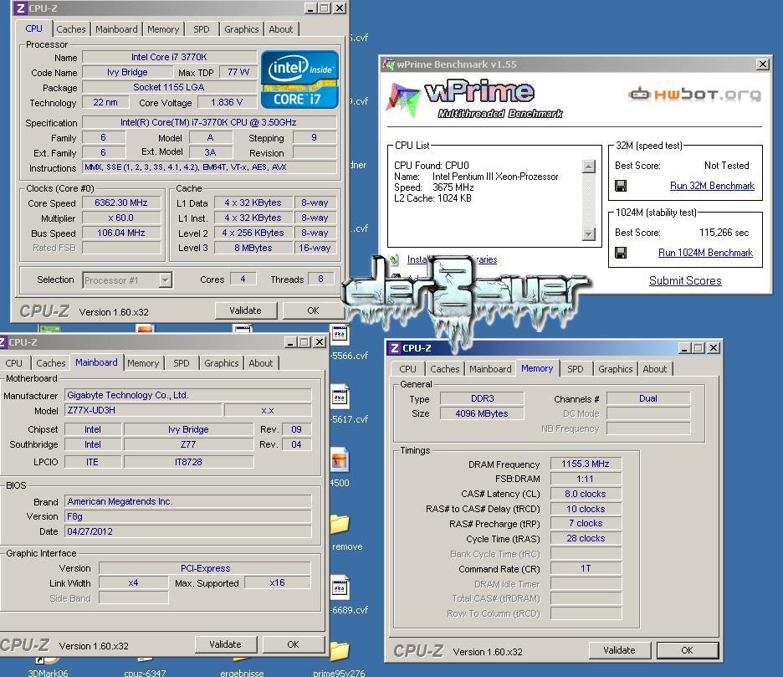
Task: Click the CPU-Z title bar icon in top CPU window
Action: point(20,8)
